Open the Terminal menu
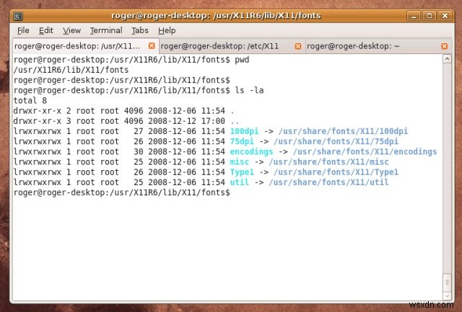The width and height of the screenshot is (462, 312). [106, 30]
